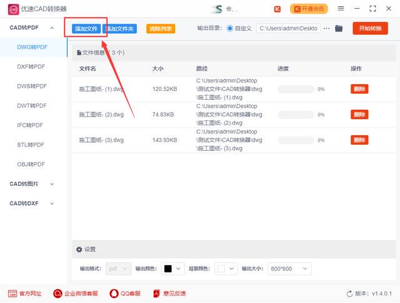Open QQ客服 penguin icon
400x303 pixels.
[114, 294]
